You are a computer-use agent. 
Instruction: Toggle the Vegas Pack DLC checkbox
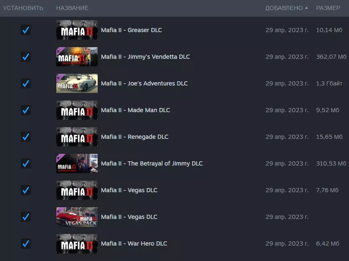coord(26,217)
